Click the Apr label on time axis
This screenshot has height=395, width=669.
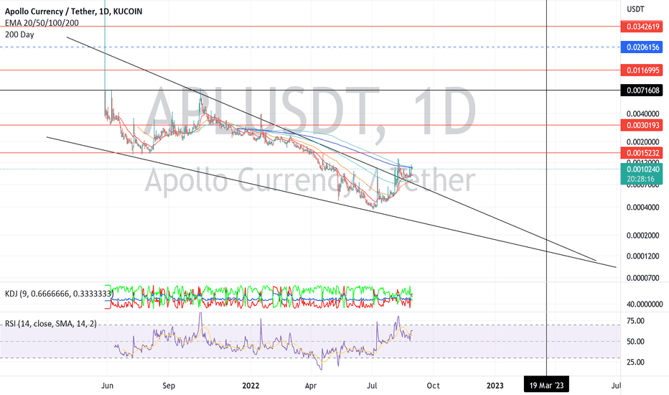[311, 386]
